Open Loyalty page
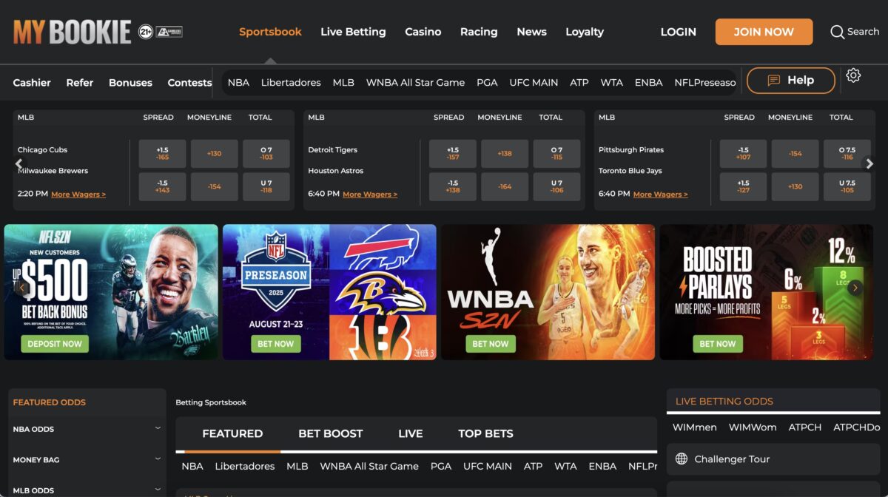This screenshot has height=497, width=888. [585, 32]
